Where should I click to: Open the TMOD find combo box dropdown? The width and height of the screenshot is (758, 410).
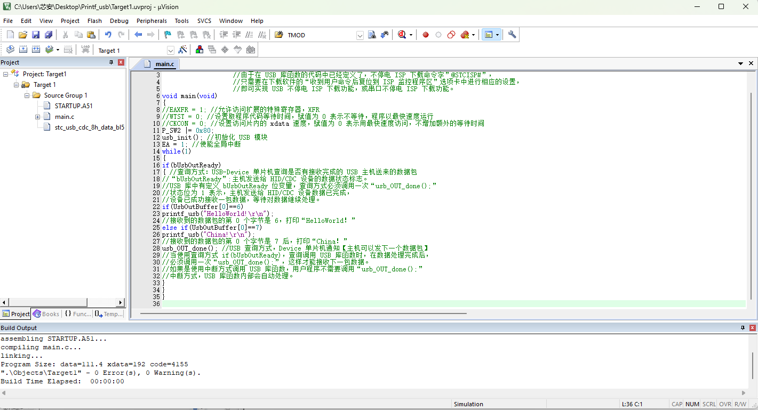click(360, 35)
